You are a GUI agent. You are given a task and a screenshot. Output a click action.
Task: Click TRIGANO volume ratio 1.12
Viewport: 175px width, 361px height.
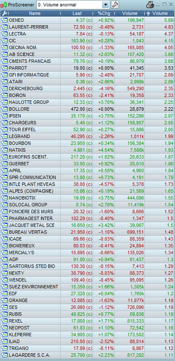(x=169, y=348)
